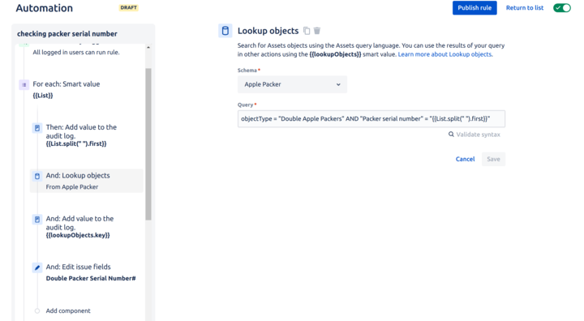The width and height of the screenshot is (584, 321).
Task: Open the Schema dropdown Apple Packer
Action: coord(292,84)
